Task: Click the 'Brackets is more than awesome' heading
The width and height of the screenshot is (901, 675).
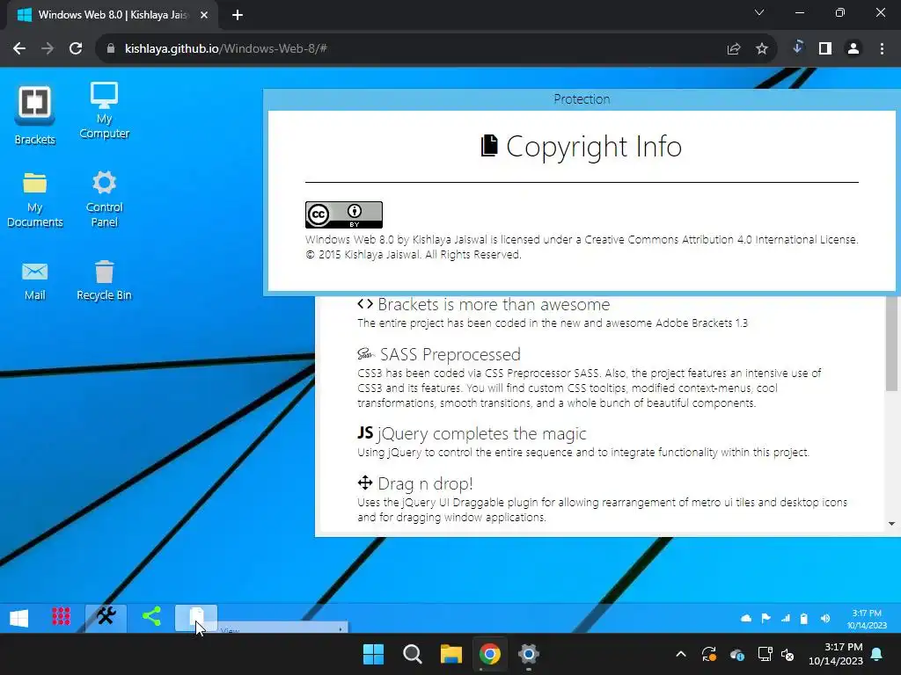Action: [x=483, y=304]
